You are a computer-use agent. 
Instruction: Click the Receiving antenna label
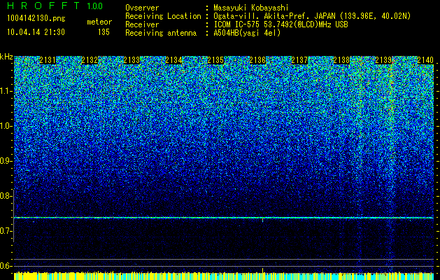tap(161, 33)
